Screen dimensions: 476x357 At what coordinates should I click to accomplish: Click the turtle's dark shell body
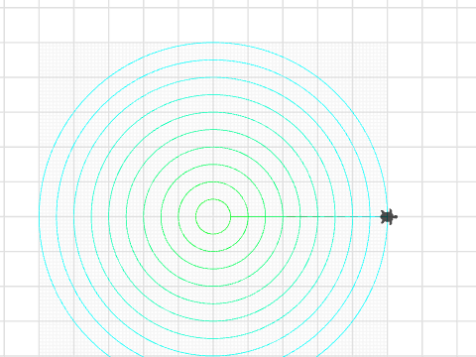(x=387, y=217)
